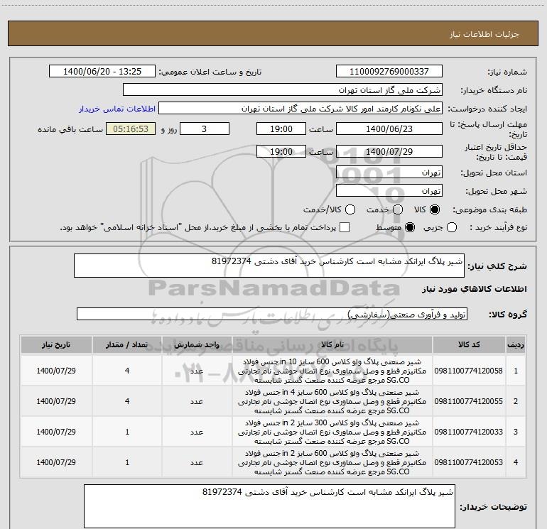Image resolution: width=547 pixels, height=529 pixels.
Task: Click the شماره نیاز field 1100092769000337
Action: [x=389, y=71]
